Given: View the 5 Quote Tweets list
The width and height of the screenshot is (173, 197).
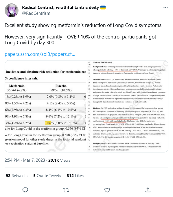Looking at the screenshot, I should tap(47, 176).
